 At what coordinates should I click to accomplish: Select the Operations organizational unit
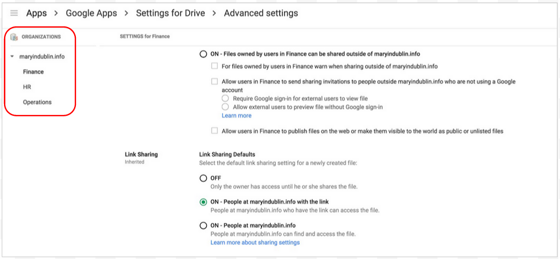(37, 102)
